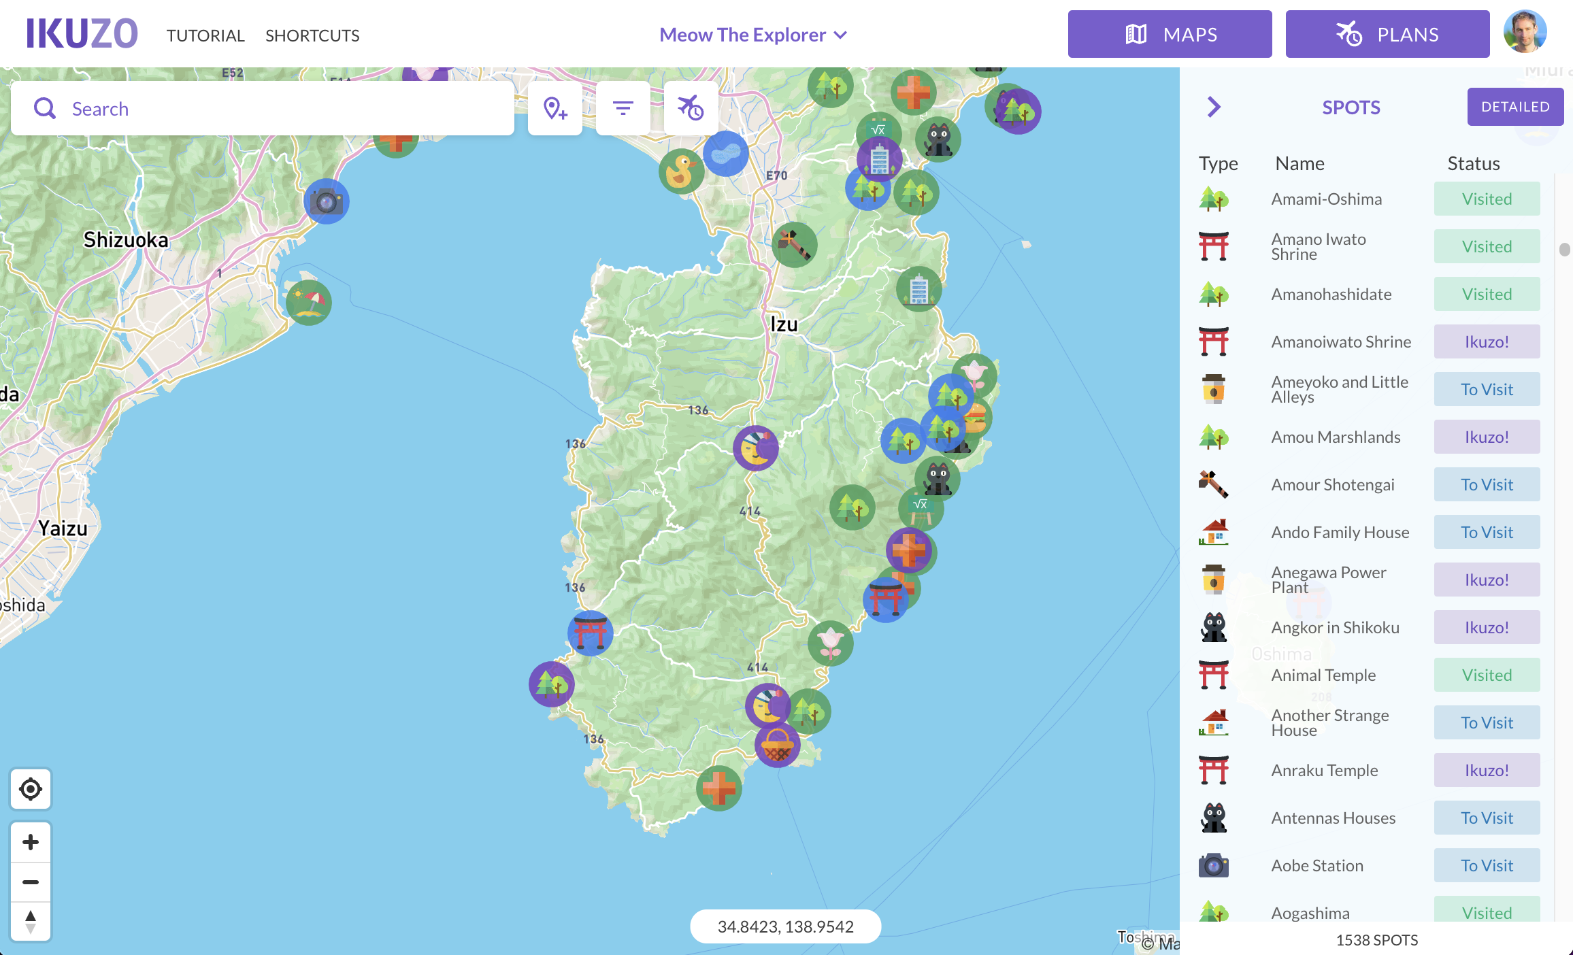This screenshot has width=1573, height=955.
Task: Zoom out with the minus button
Action: point(31,882)
